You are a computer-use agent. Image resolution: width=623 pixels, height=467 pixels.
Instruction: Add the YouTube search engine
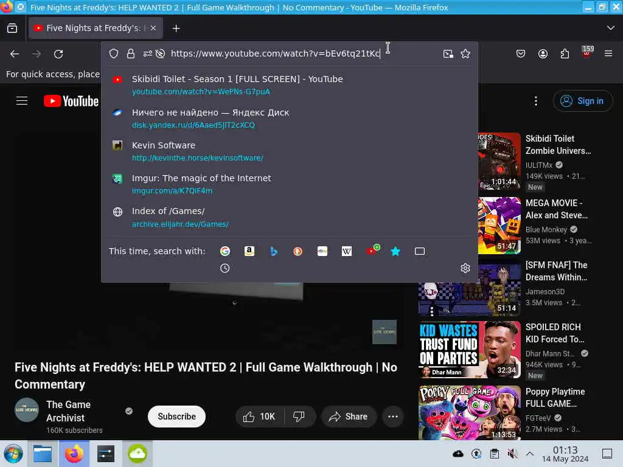[x=372, y=250]
